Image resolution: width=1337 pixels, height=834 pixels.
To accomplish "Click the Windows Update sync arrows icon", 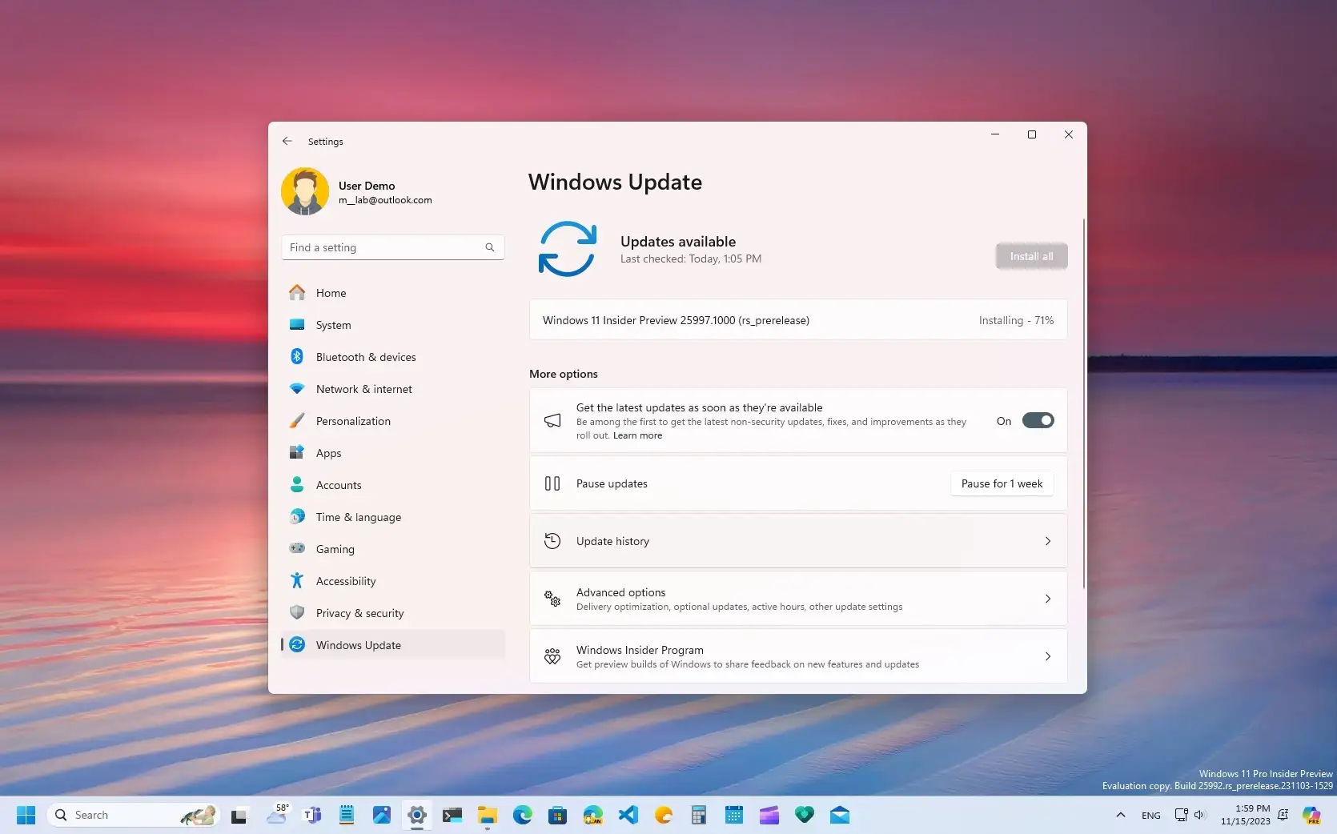I will (x=568, y=249).
